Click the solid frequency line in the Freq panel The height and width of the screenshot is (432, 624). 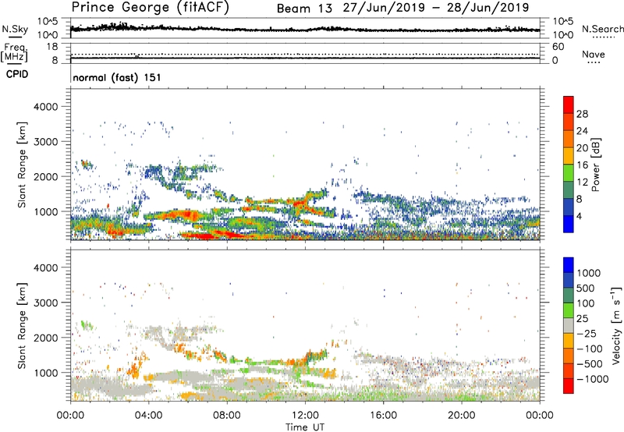pos(305,58)
